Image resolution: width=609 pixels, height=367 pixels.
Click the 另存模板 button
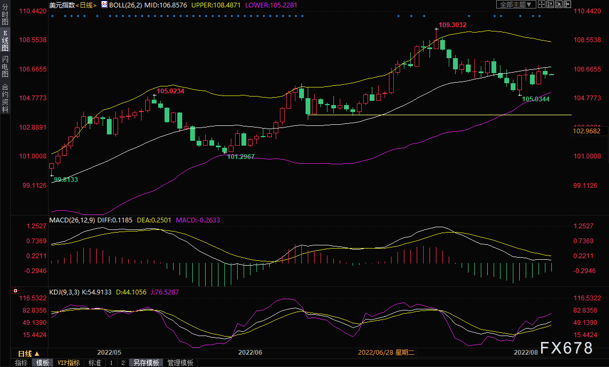[x=146, y=363]
